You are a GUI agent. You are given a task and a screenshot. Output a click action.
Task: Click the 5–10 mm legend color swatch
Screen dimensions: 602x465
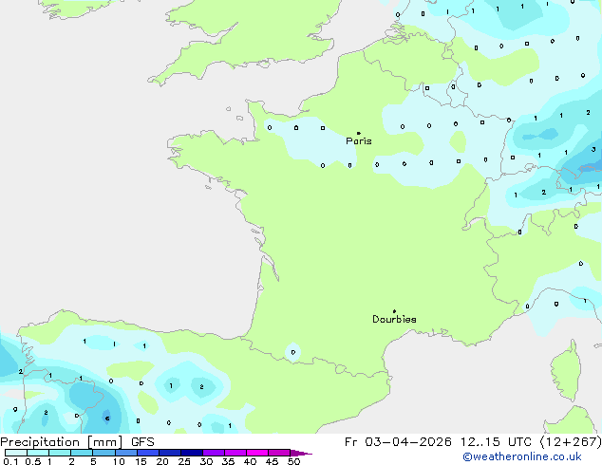click(103, 453)
